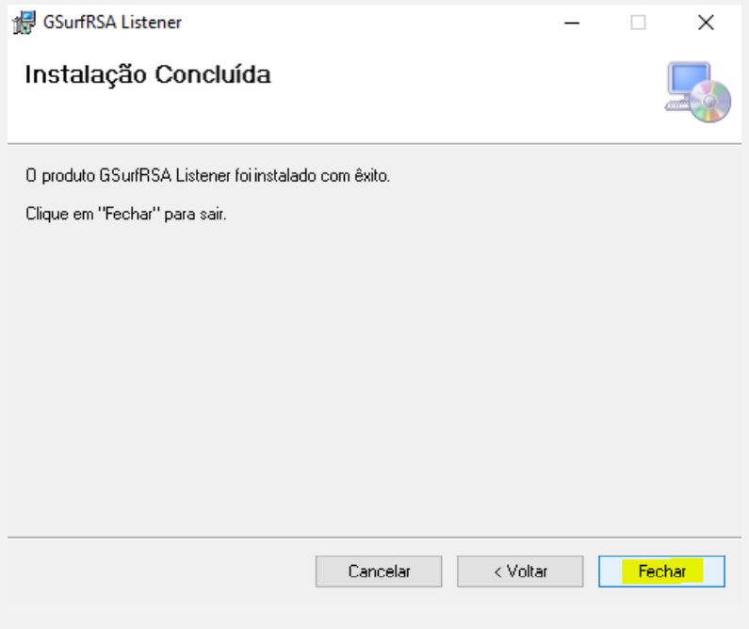The height and width of the screenshot is (629, 749).
Task: Click the Fechar button to exit installer
Action: click(661, 572)
